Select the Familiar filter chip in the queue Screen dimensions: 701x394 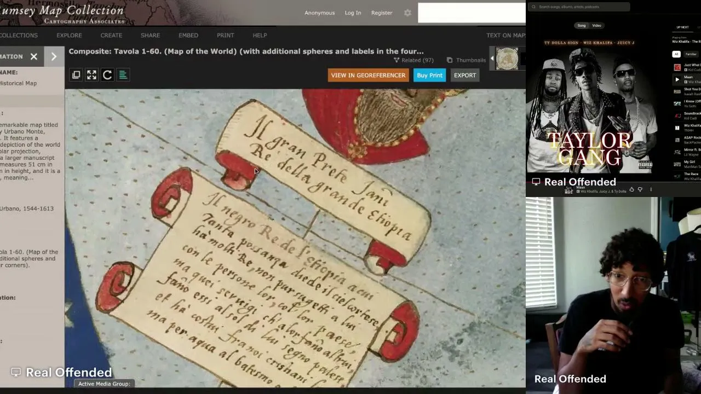pos(691,54)
